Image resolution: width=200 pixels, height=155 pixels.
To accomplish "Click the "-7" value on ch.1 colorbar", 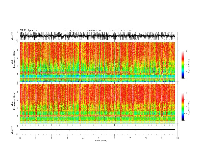I will click(x=186, y=79).
